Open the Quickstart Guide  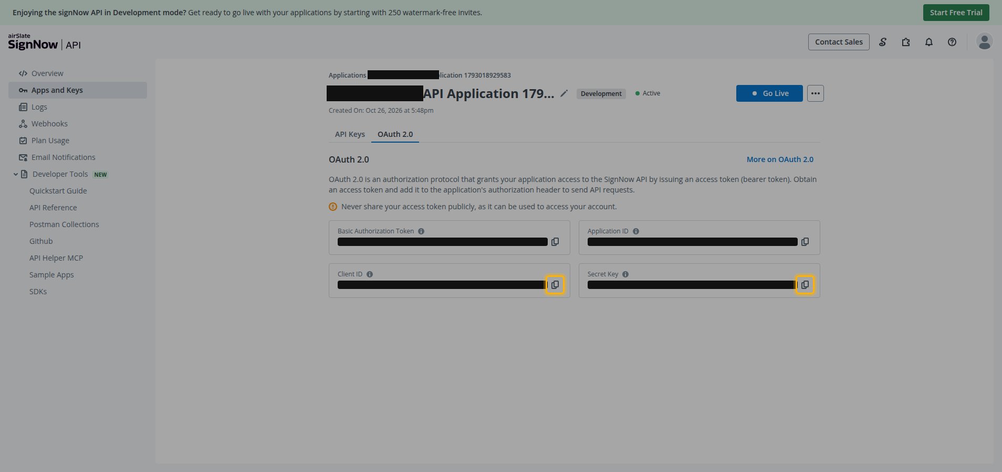click(58, 191)
